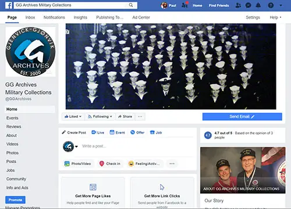Click Find Friends link
Image resolution: width=291 pixels, height=209 pixels.
click(x=219, y=5)
